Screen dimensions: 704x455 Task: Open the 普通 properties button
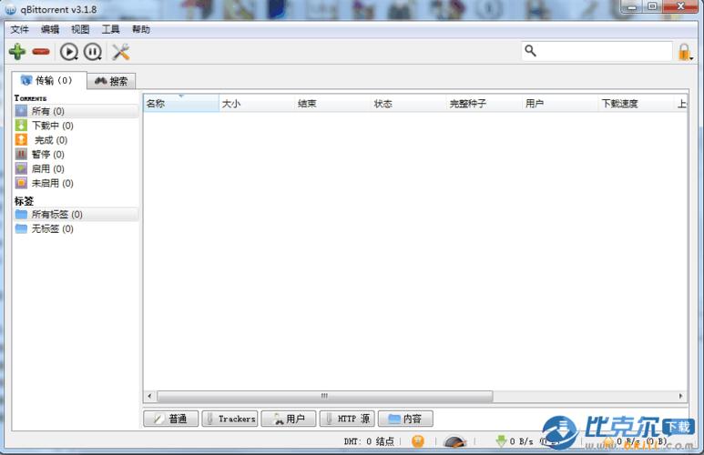click(170, 419)
